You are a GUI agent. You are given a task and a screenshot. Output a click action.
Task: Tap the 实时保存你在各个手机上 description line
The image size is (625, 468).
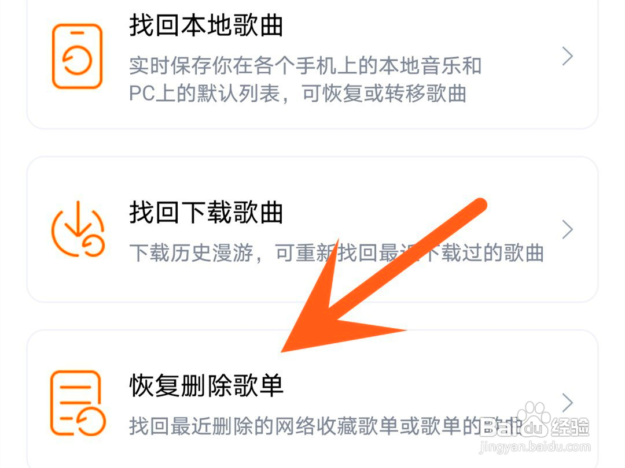pyautogui.click(x=306, y=66)
